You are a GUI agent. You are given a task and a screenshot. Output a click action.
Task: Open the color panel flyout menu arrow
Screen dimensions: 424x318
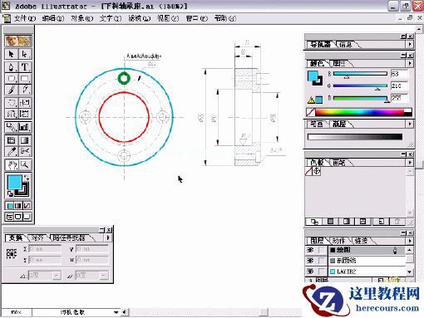[x=410, y=63]
